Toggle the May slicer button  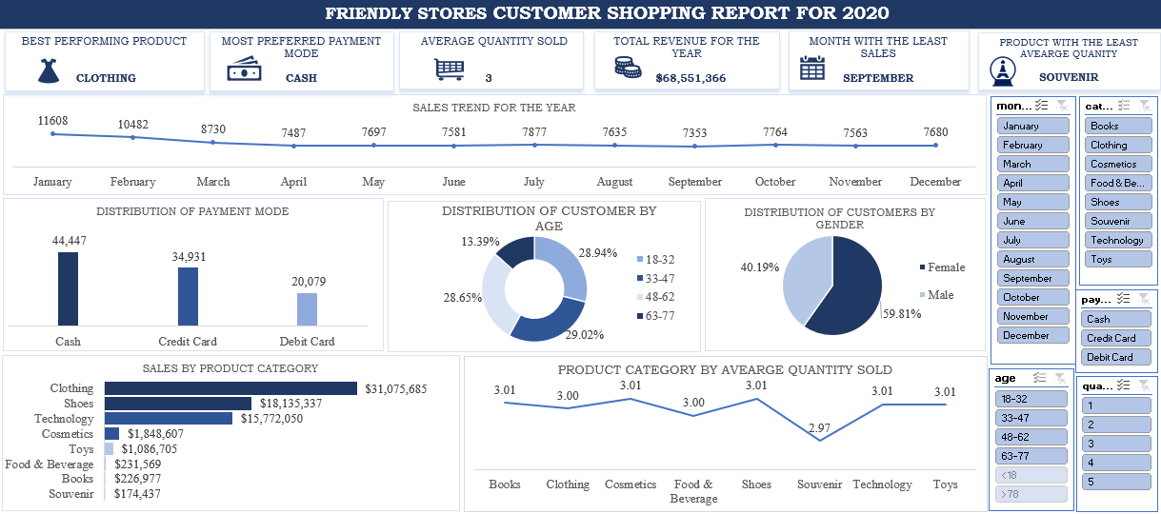(x=1032, y=202)
